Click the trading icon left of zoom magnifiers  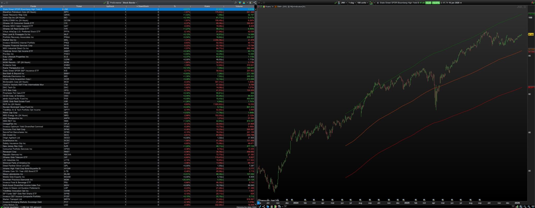click(517, 206)
